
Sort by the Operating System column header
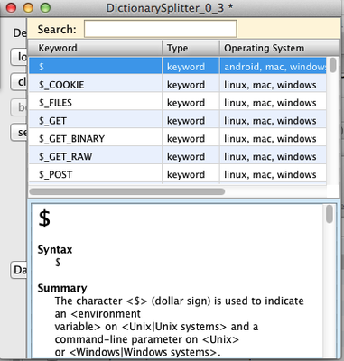click(x=280, y=48)
